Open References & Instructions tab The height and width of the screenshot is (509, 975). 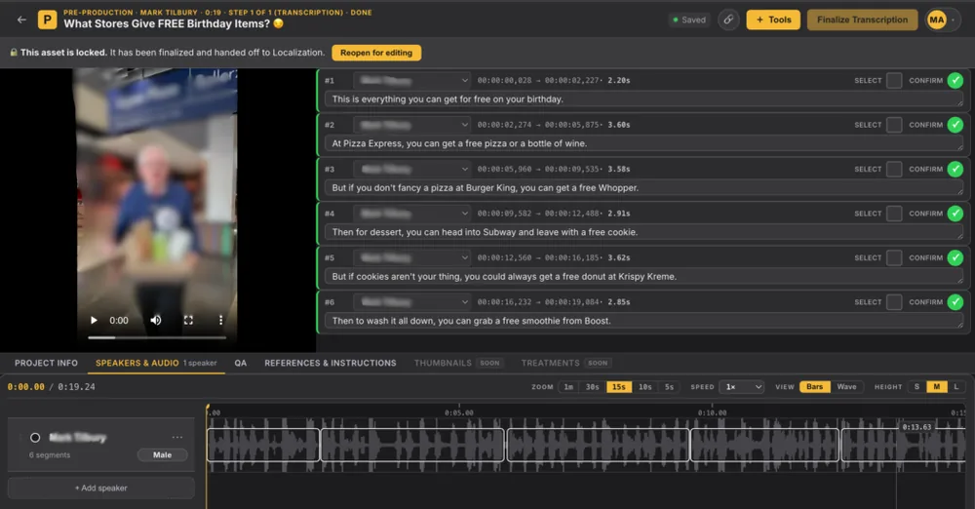click(331, 363)
